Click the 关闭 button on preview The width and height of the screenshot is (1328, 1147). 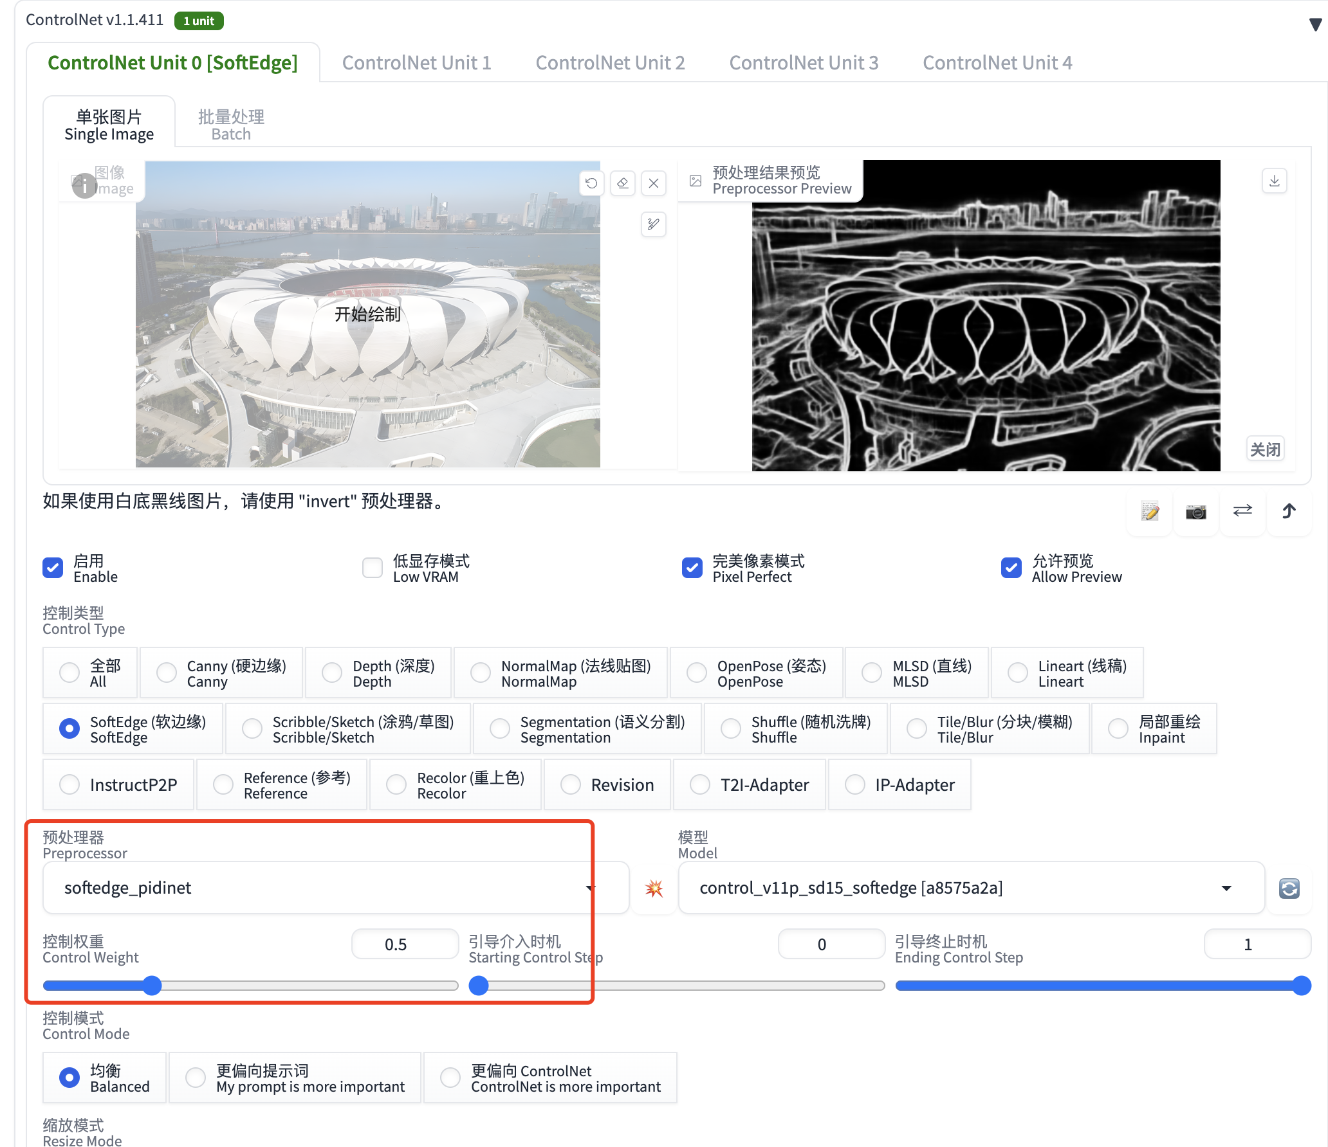[1265, 449]
